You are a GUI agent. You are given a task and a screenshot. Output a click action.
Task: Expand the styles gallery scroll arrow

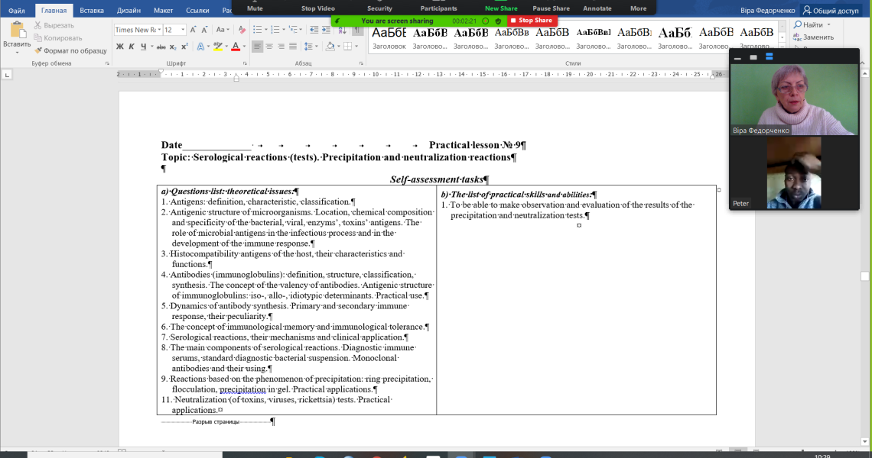pyautogui.click(x=782, y=47)
